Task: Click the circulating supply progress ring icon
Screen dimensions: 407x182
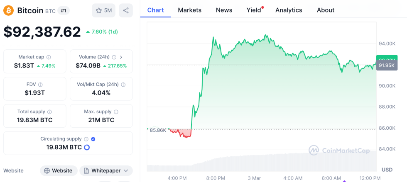Action: click(x=87, y=147)
